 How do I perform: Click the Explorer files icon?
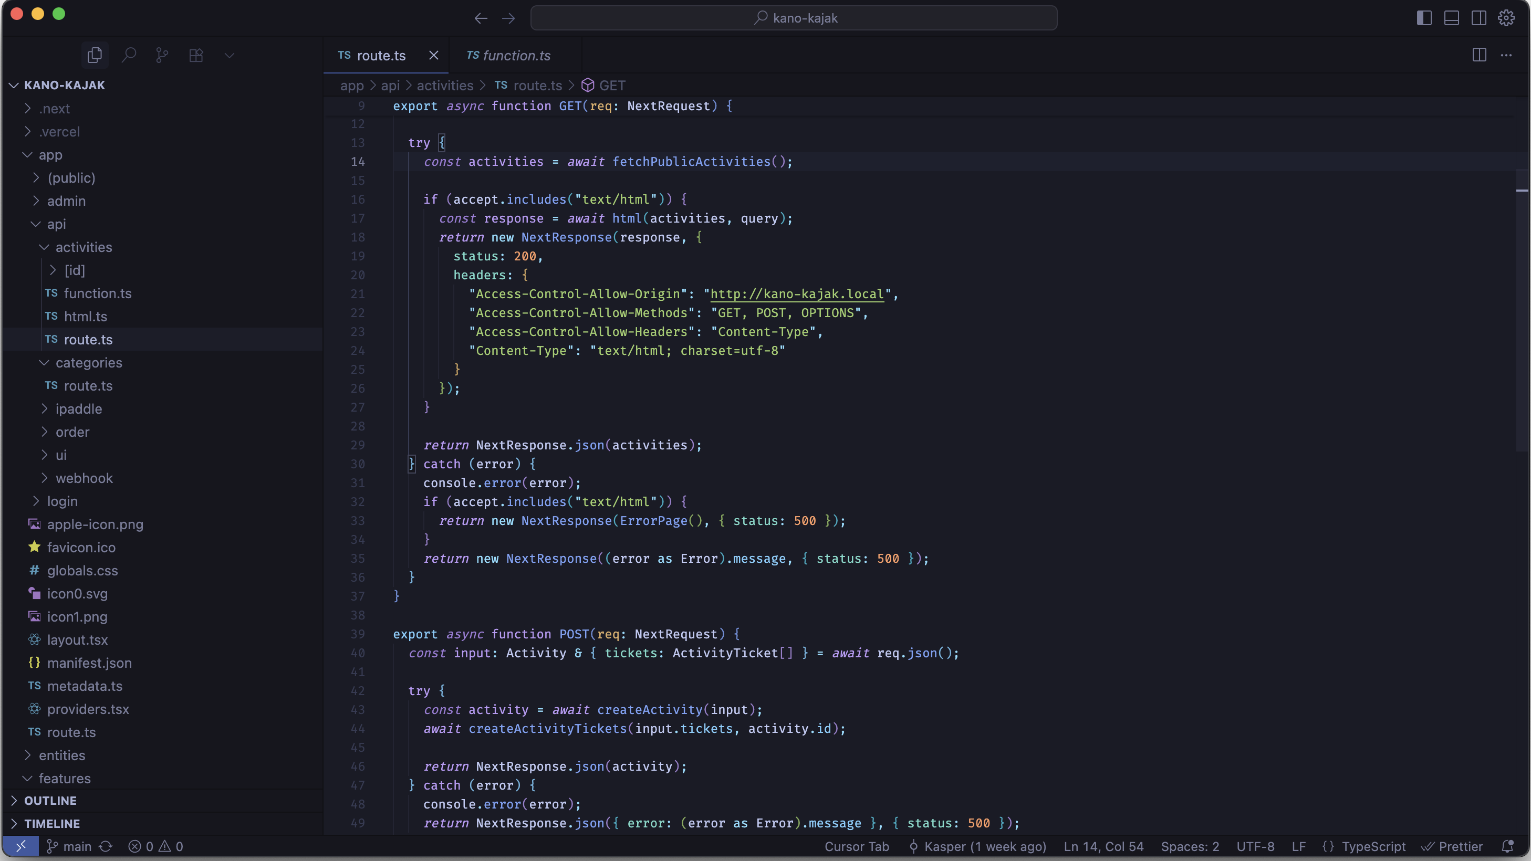pyautogui.click(x=95, y=55)
